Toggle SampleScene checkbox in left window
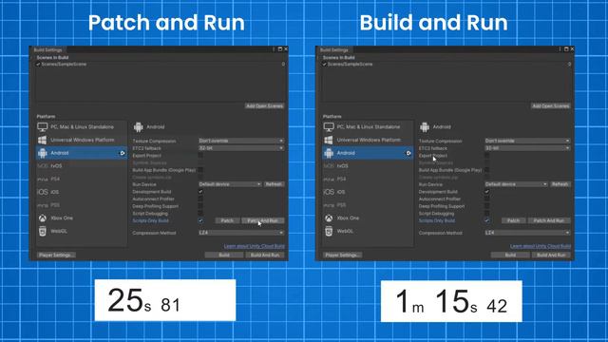The width and height of the screenshot is (608, 342). coord(38,65)
